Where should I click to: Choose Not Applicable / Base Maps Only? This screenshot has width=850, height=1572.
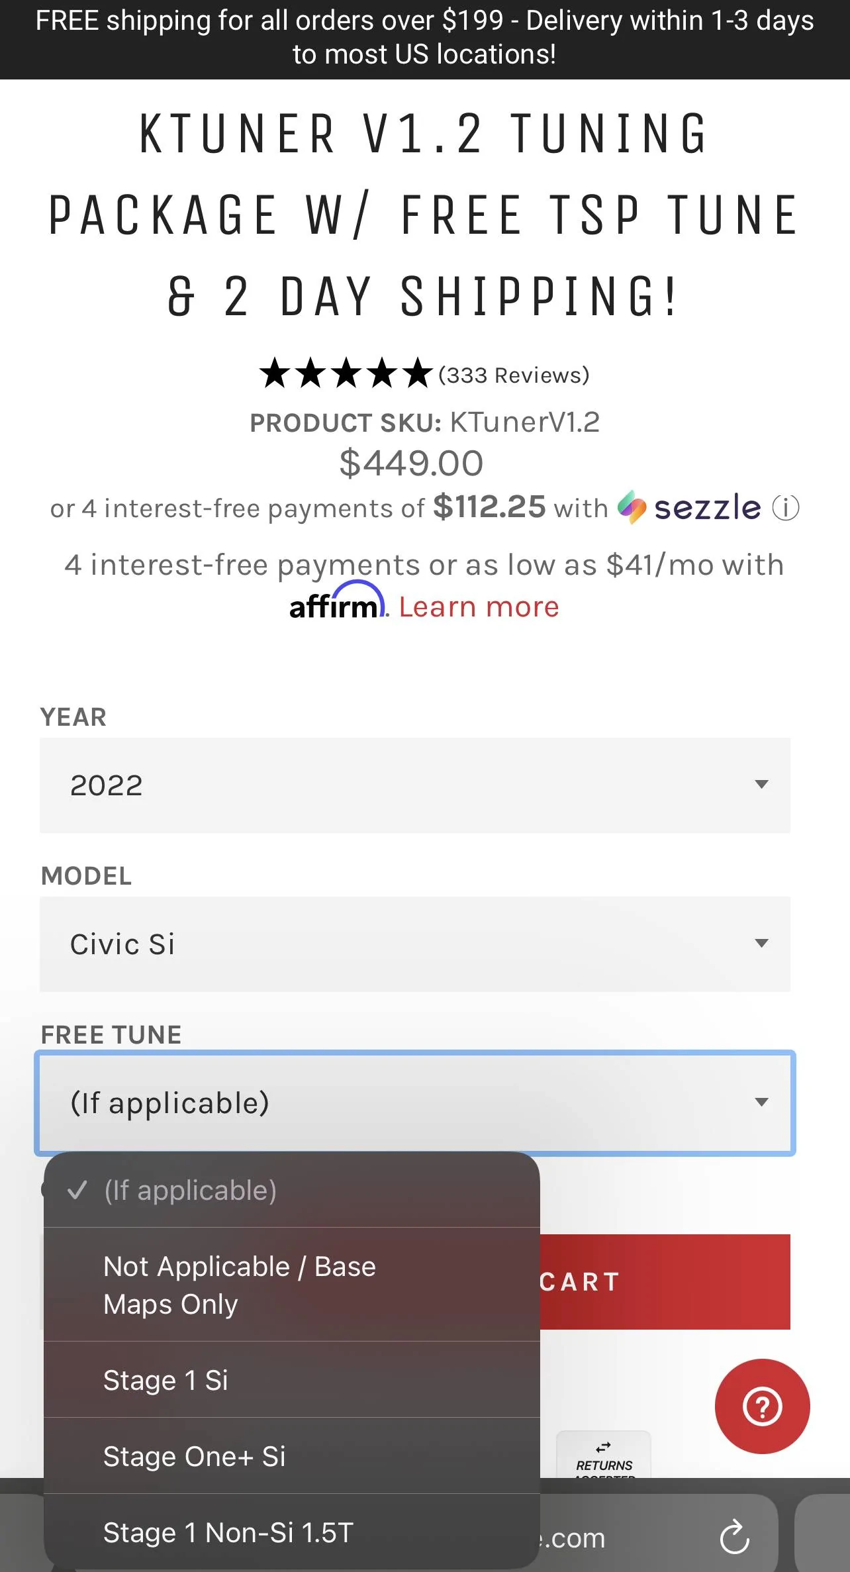240,1285
